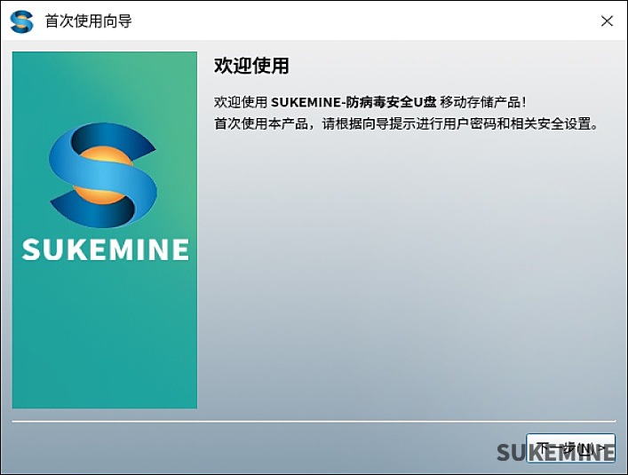Click the bold 欢迎使用 heading
The image size is (628, 475).
coord(251,66)
